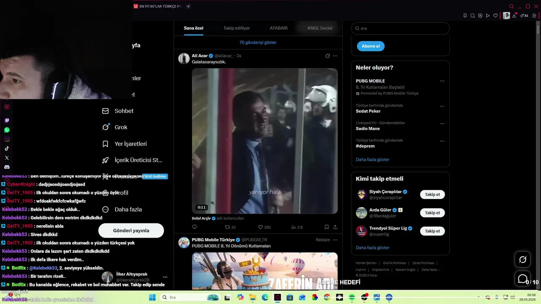541x304 pixels.
Task: Repost the post with 33 reposts
Action: coord(230,227)
